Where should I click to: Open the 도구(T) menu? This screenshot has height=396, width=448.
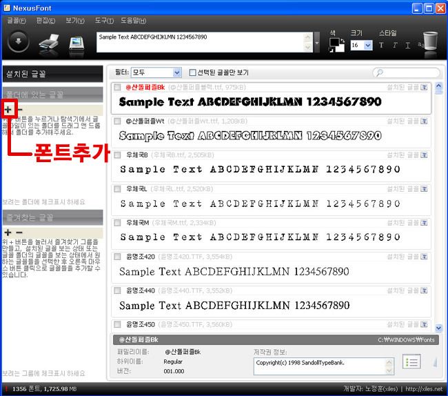pos(104,21)
